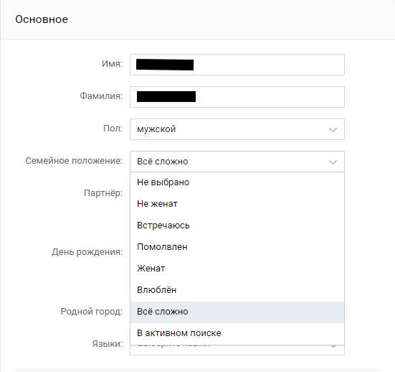Click the Всё сложно value in the combo box header
The width and height of the screenshot is (395, 372).
(163, 162)
